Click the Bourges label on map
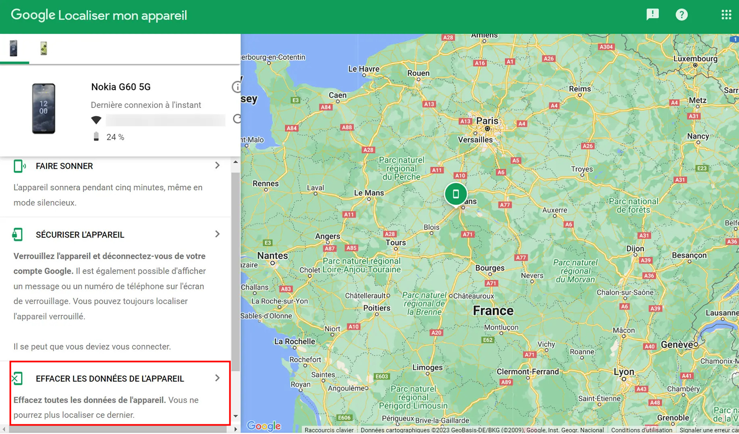The image size is (739, 434). 490,268
